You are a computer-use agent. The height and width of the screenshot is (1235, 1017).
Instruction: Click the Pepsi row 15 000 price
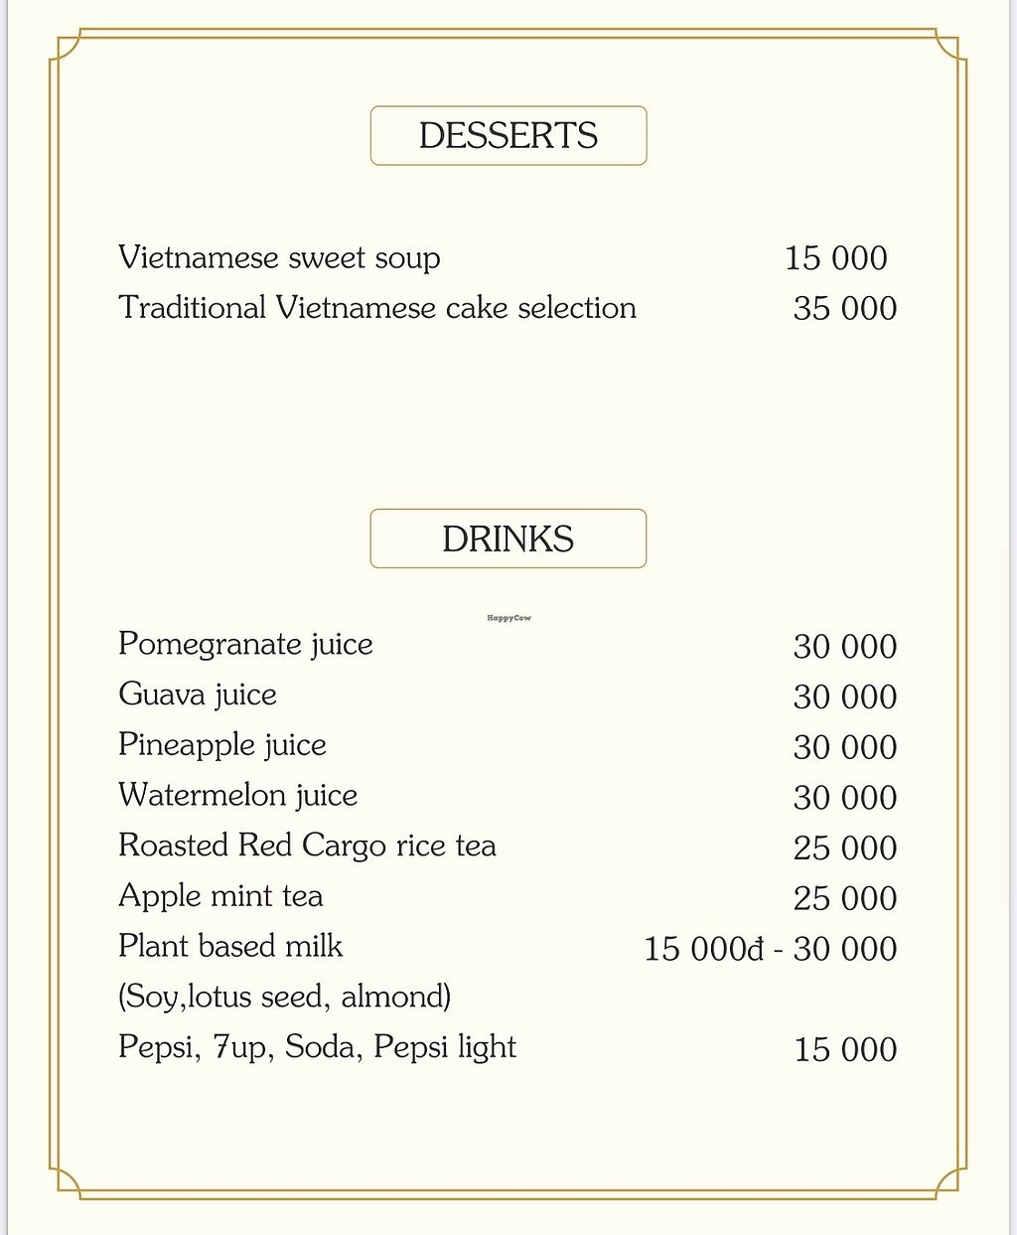coord(845,1049)
